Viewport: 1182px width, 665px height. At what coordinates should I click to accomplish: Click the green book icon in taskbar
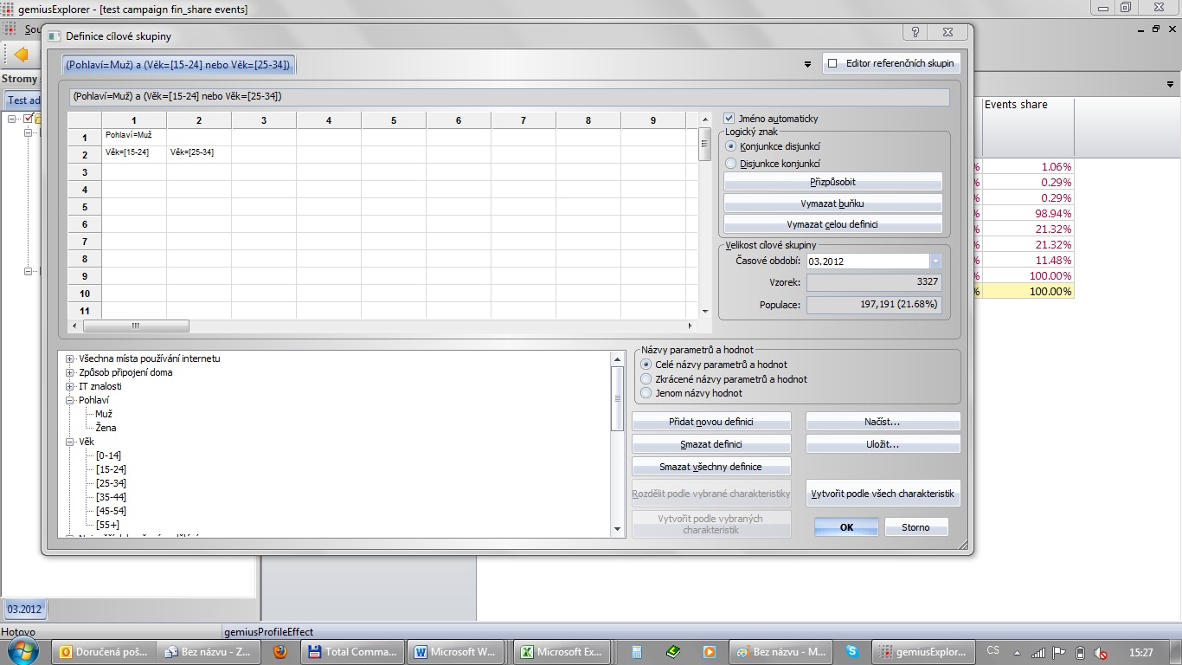coord(673,651)
